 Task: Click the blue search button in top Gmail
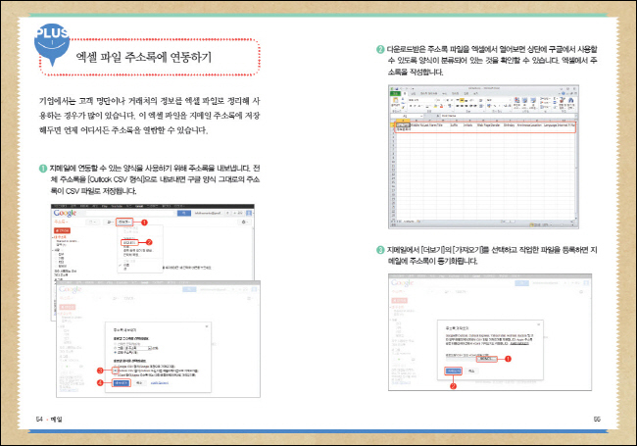(182, 214)
